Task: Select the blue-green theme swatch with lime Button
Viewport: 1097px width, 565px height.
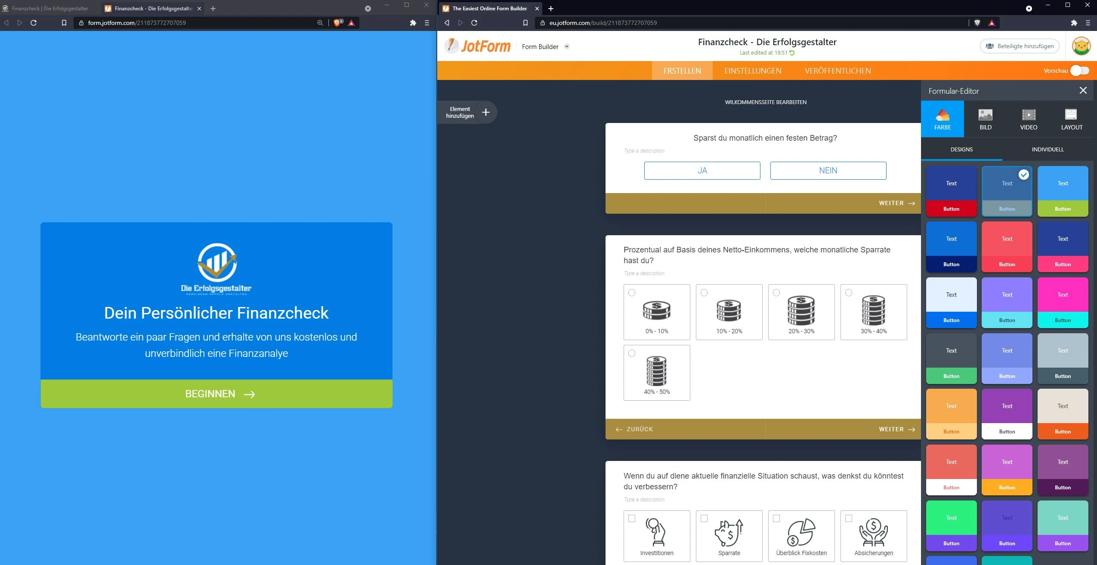Action: tap(1063, 191)
